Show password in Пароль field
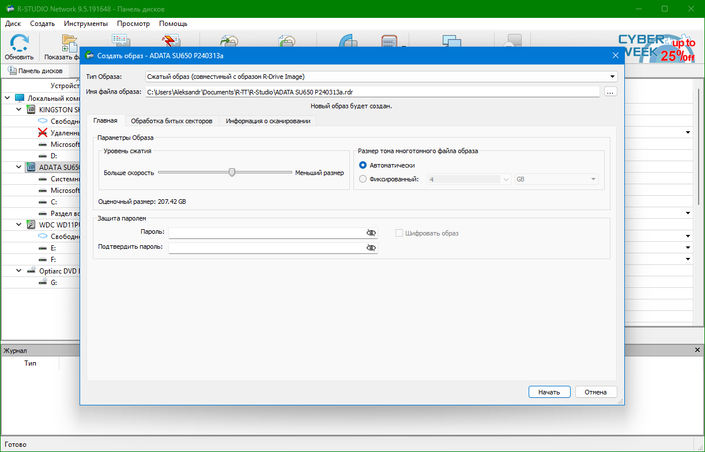 click(x=371, y=233)
